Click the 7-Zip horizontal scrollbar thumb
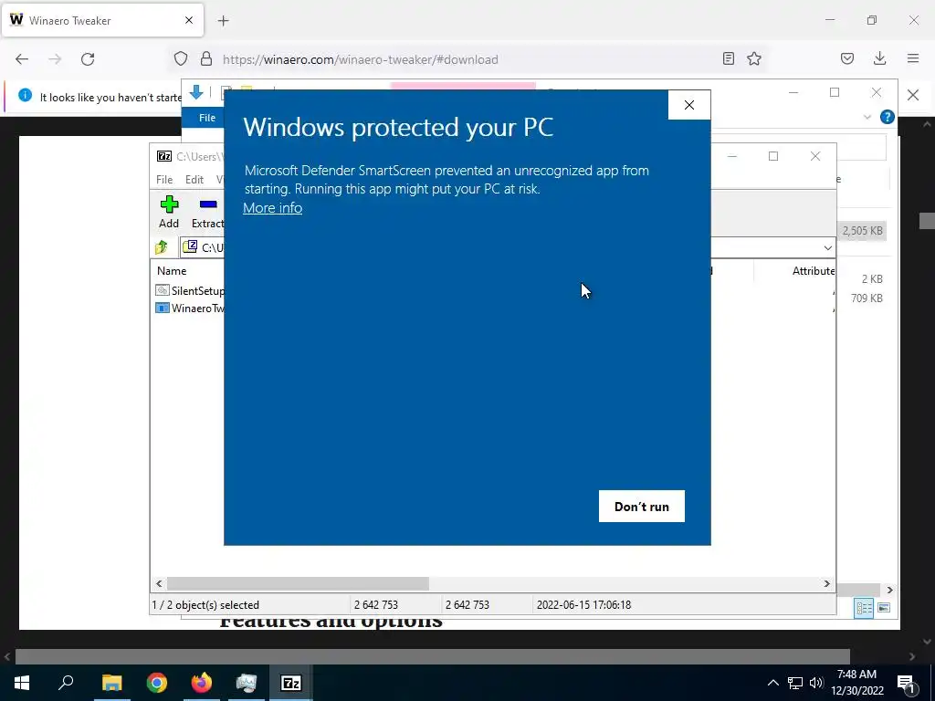Viewport: 935px width, 701px height. pos(298,583)
